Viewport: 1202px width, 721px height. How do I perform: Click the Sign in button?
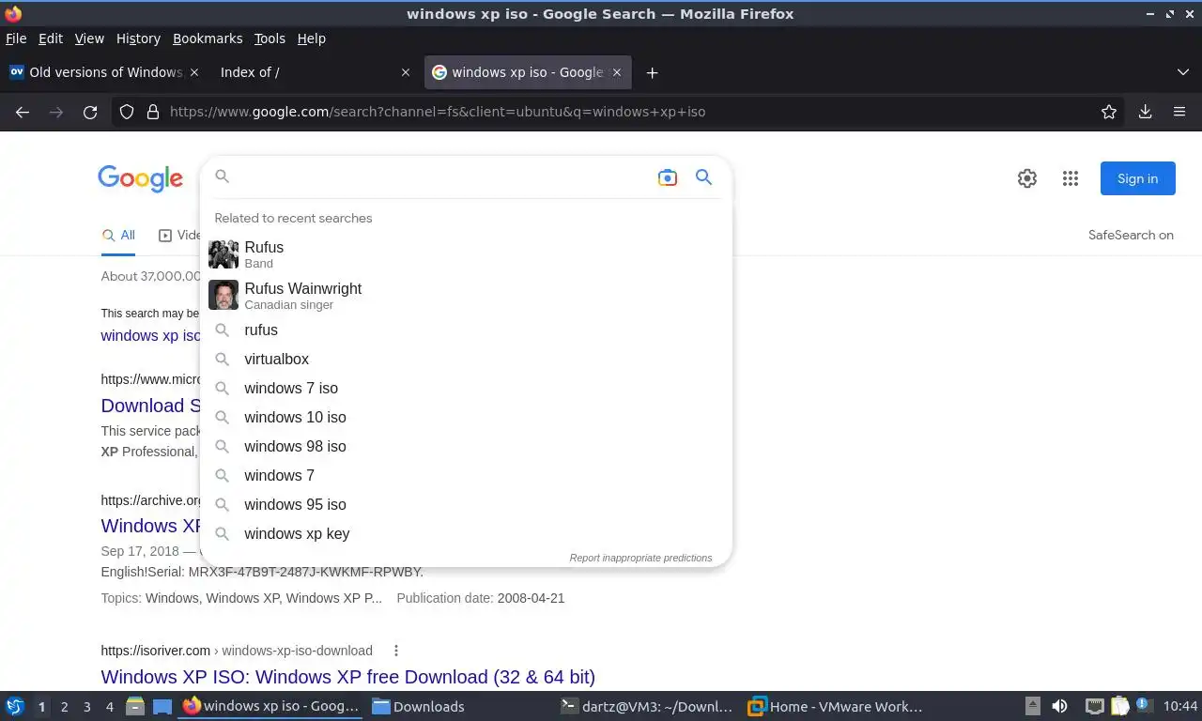(1137, 178)
